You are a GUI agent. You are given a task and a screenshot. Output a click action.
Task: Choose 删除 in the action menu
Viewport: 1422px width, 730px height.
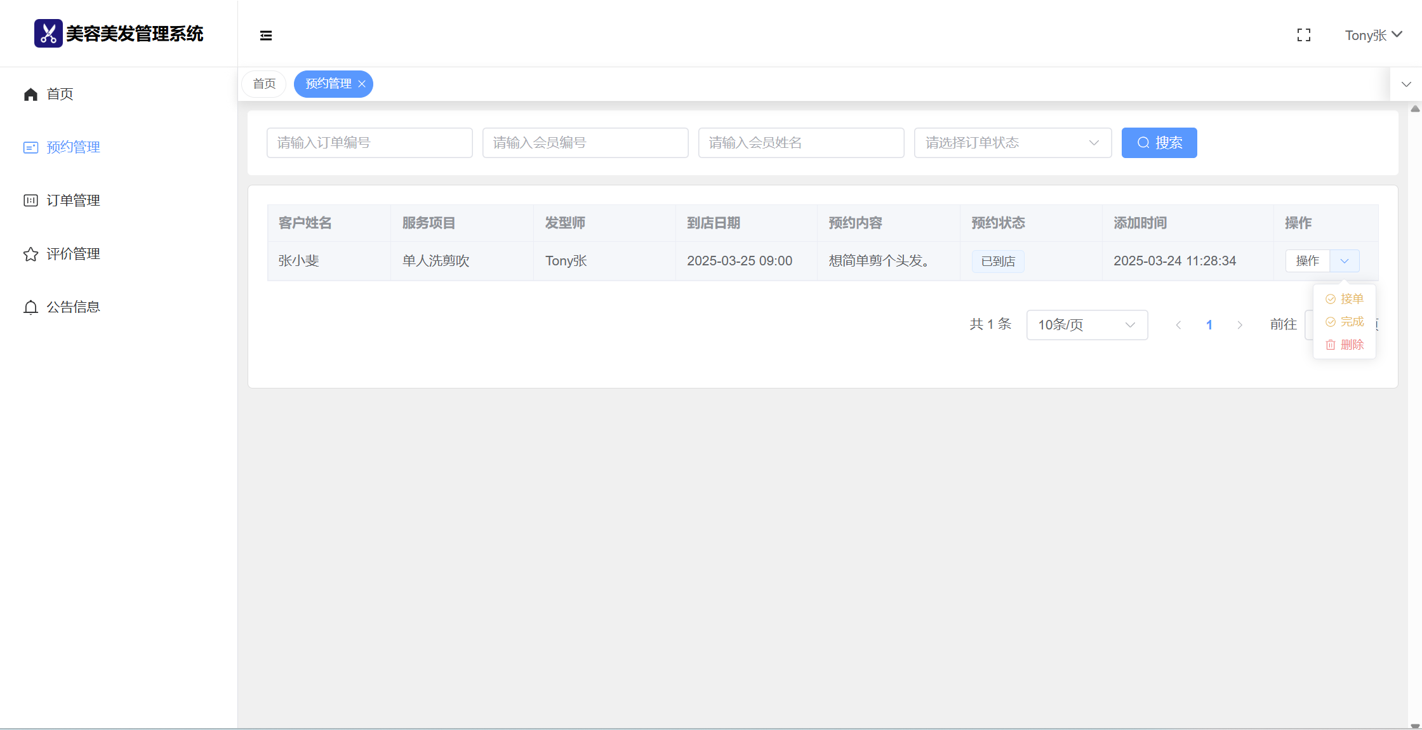(x=1345, y=345)
